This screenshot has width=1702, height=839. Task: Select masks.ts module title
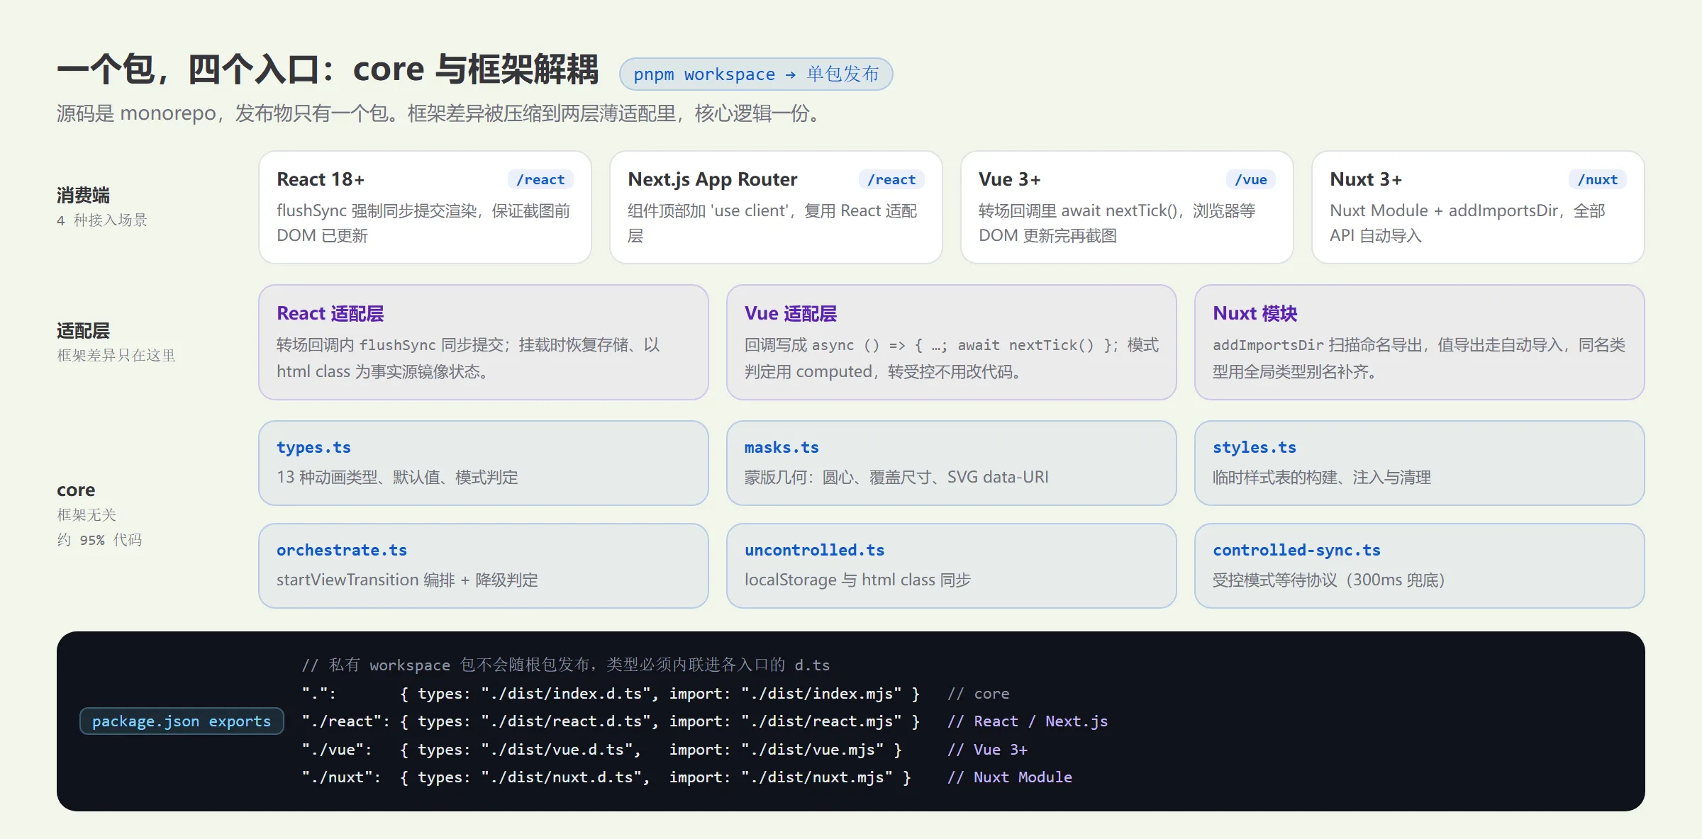click(x=782, y=447)
